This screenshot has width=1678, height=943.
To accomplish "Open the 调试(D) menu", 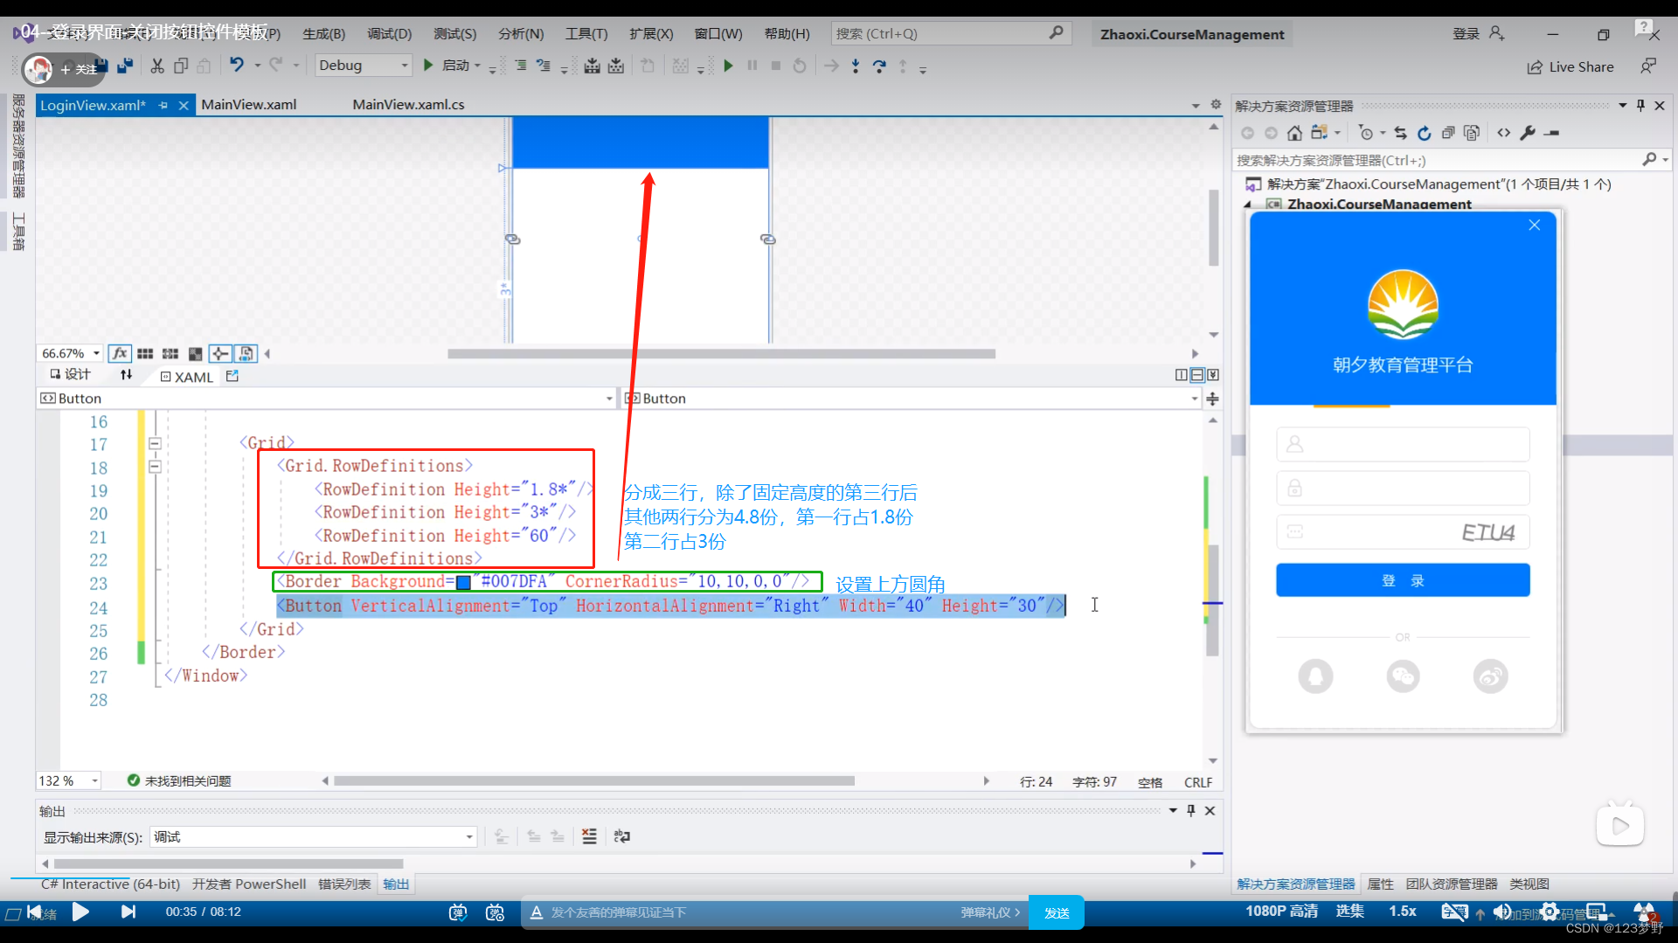I will tap(389, 33).
